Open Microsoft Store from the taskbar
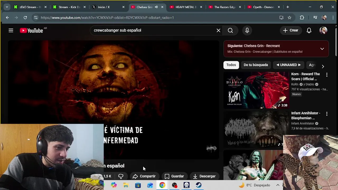 (138, 185)
